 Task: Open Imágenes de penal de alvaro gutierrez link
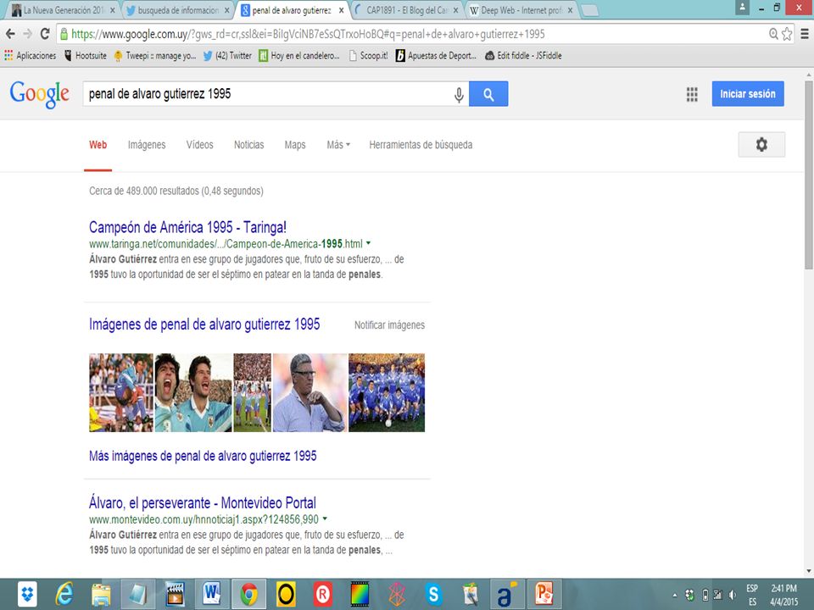coord(204,324)
